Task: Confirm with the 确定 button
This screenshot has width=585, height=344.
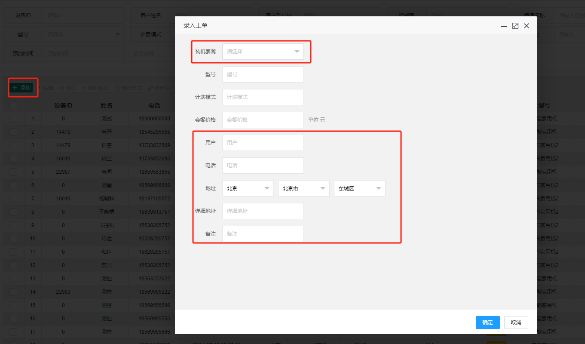Action: 488,322
